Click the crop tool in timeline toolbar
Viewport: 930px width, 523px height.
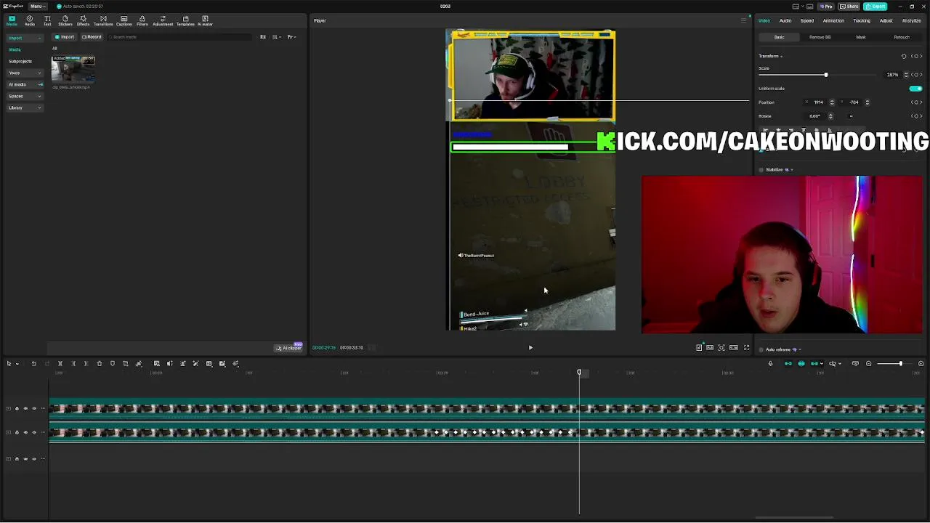125,363
